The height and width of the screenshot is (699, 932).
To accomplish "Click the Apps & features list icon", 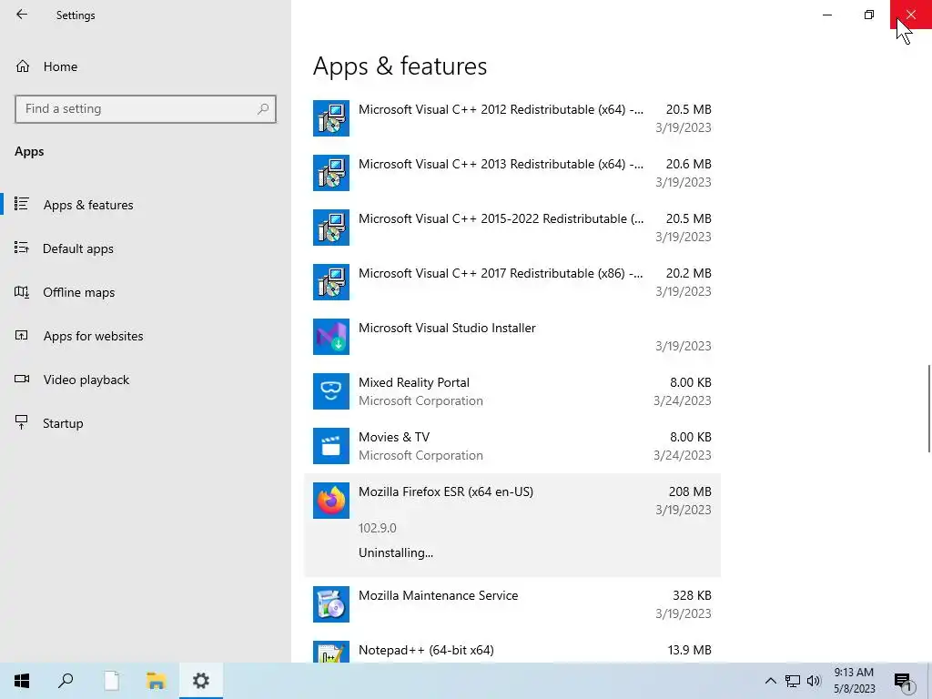I will [x=22, y=204].
